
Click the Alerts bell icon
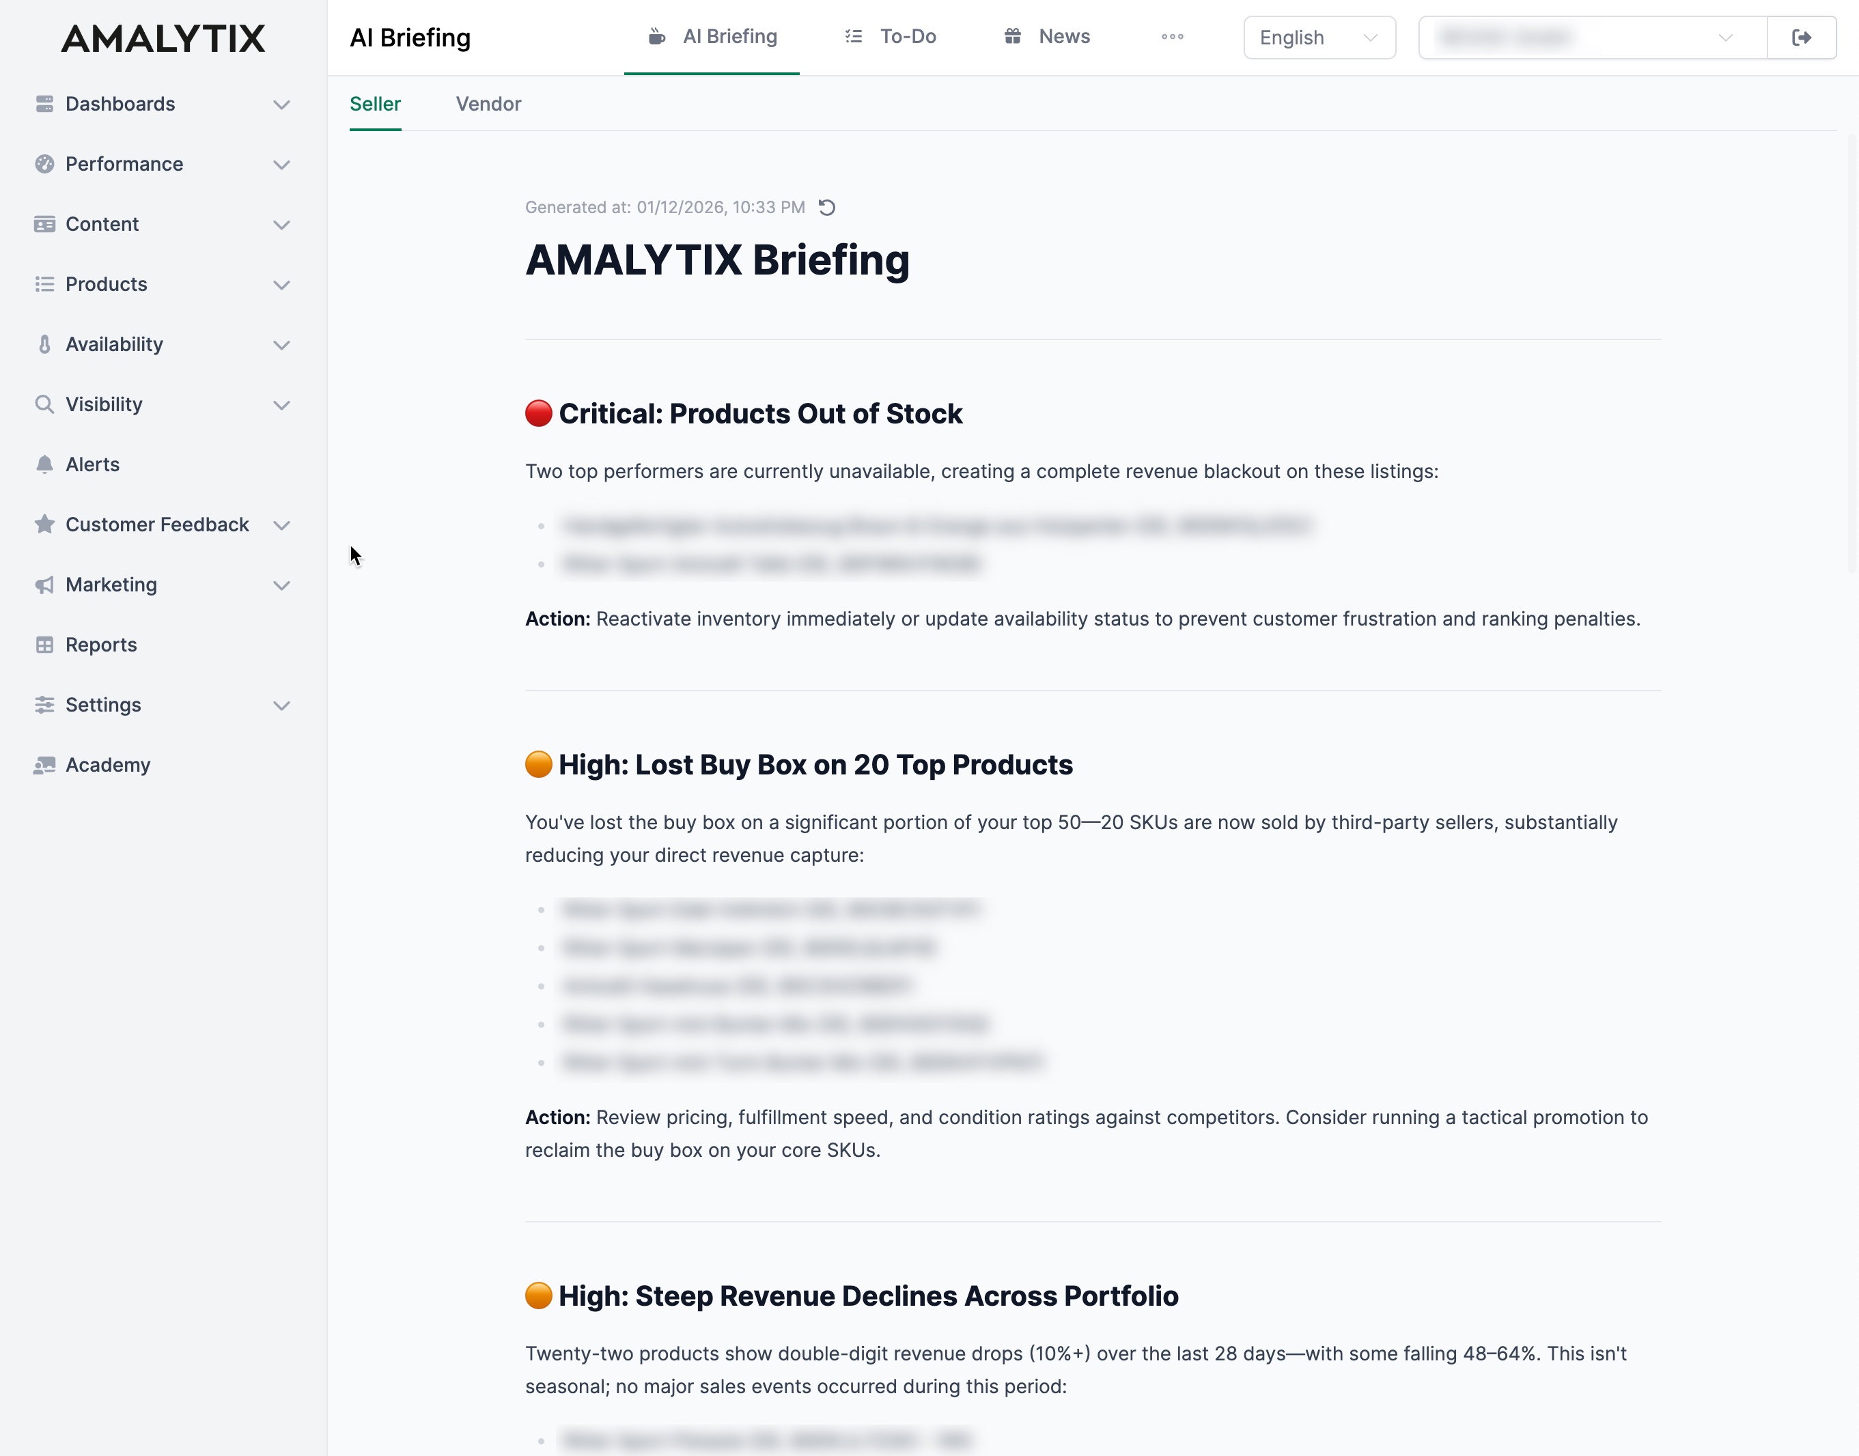click(45, 464)
